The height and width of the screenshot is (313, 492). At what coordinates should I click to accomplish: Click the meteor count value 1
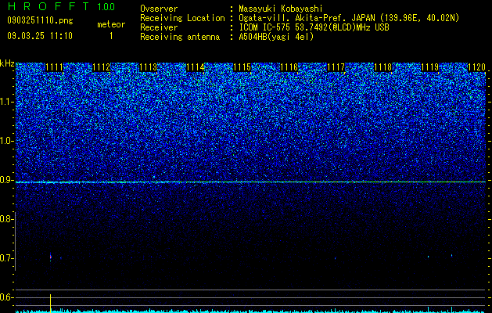(111, 36)
